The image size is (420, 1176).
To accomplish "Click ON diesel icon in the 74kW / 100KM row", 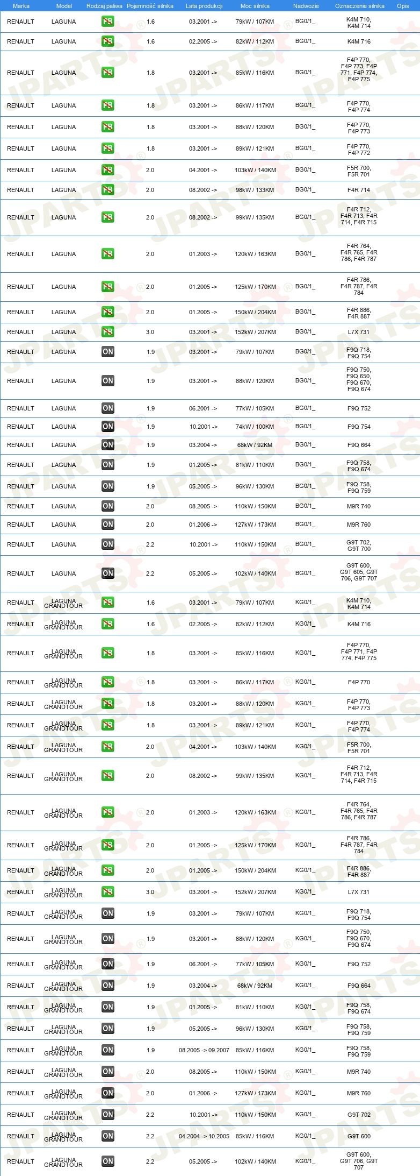I will pos(108,427).
